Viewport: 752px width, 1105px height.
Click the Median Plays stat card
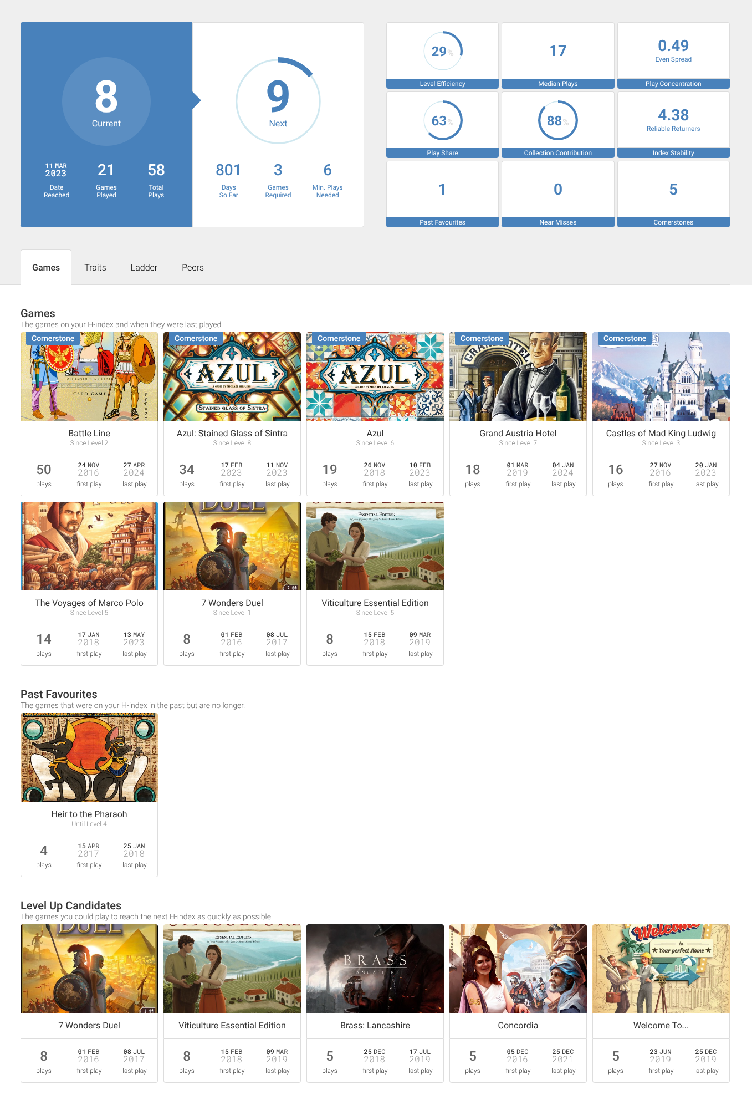point(558,55)
